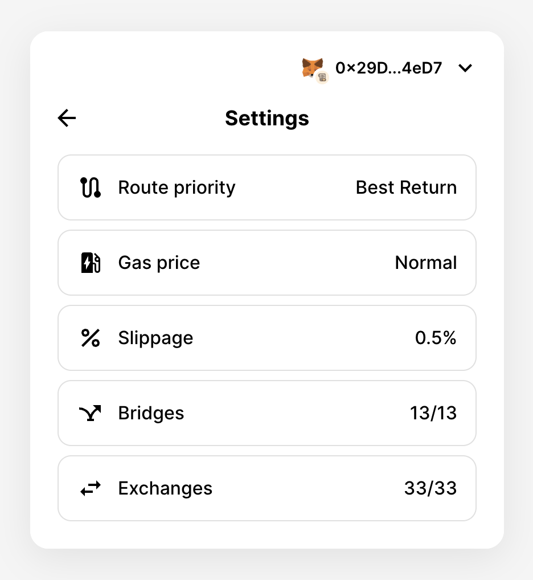
Task: Click the MetaMask fox wallet icon
Action: pos(312,68)
